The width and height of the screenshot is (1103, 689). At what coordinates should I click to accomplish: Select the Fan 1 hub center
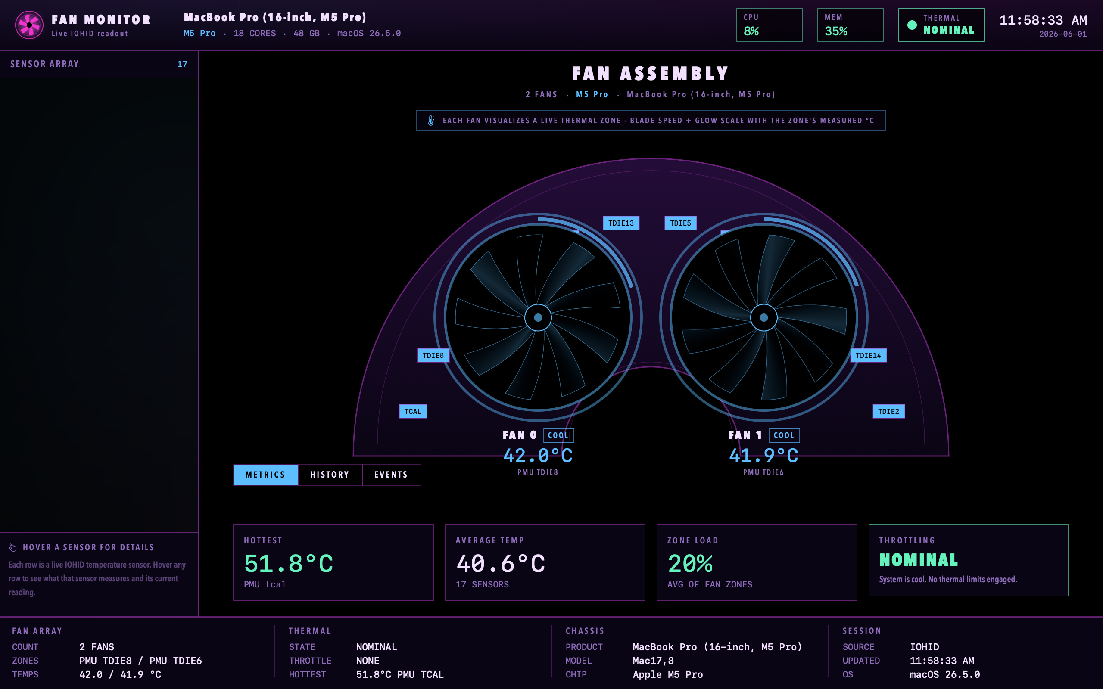pyautogui.click(x=764, y=318)
